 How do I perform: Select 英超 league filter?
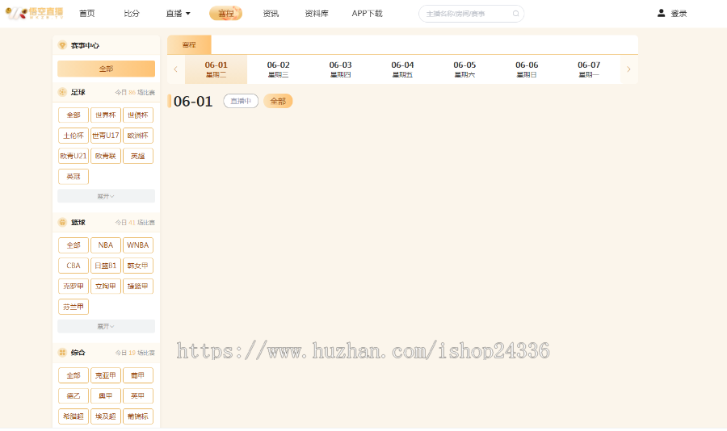(138, 156)
